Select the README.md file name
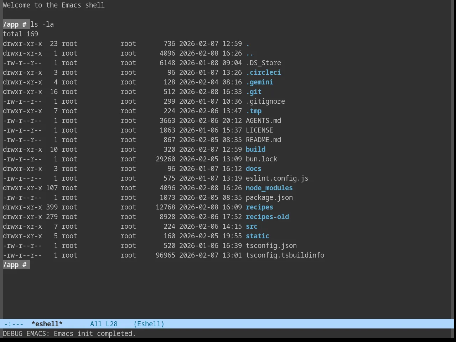This screenshot has height=342, width=456. point(263,140)
